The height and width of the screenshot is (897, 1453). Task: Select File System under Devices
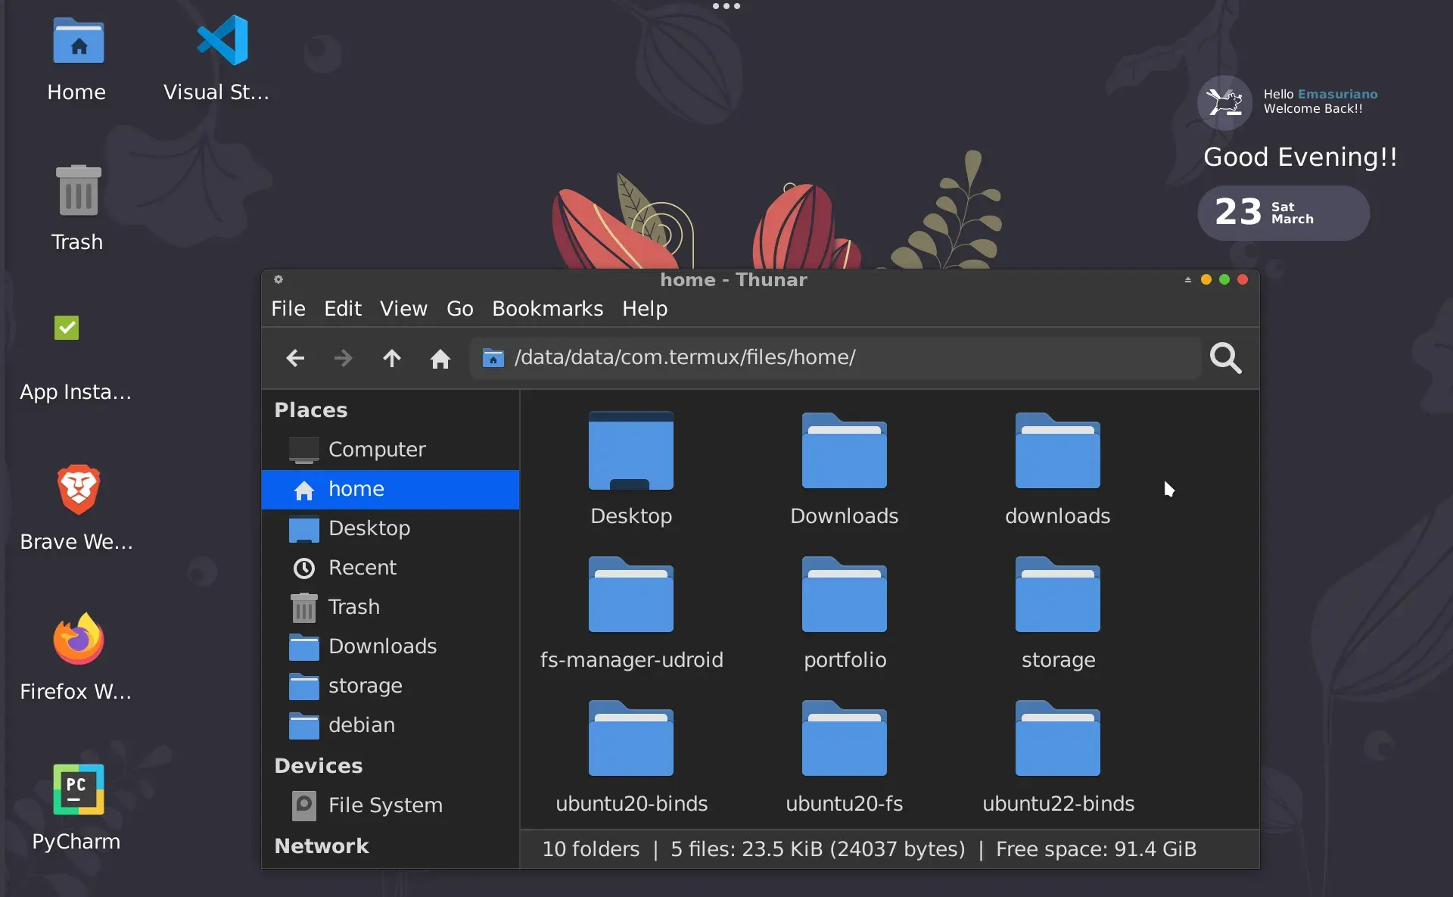(384, 805)
